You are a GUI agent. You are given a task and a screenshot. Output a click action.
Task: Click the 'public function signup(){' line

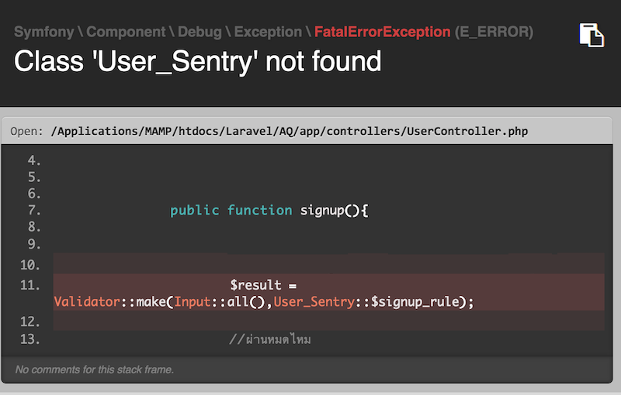269,210
